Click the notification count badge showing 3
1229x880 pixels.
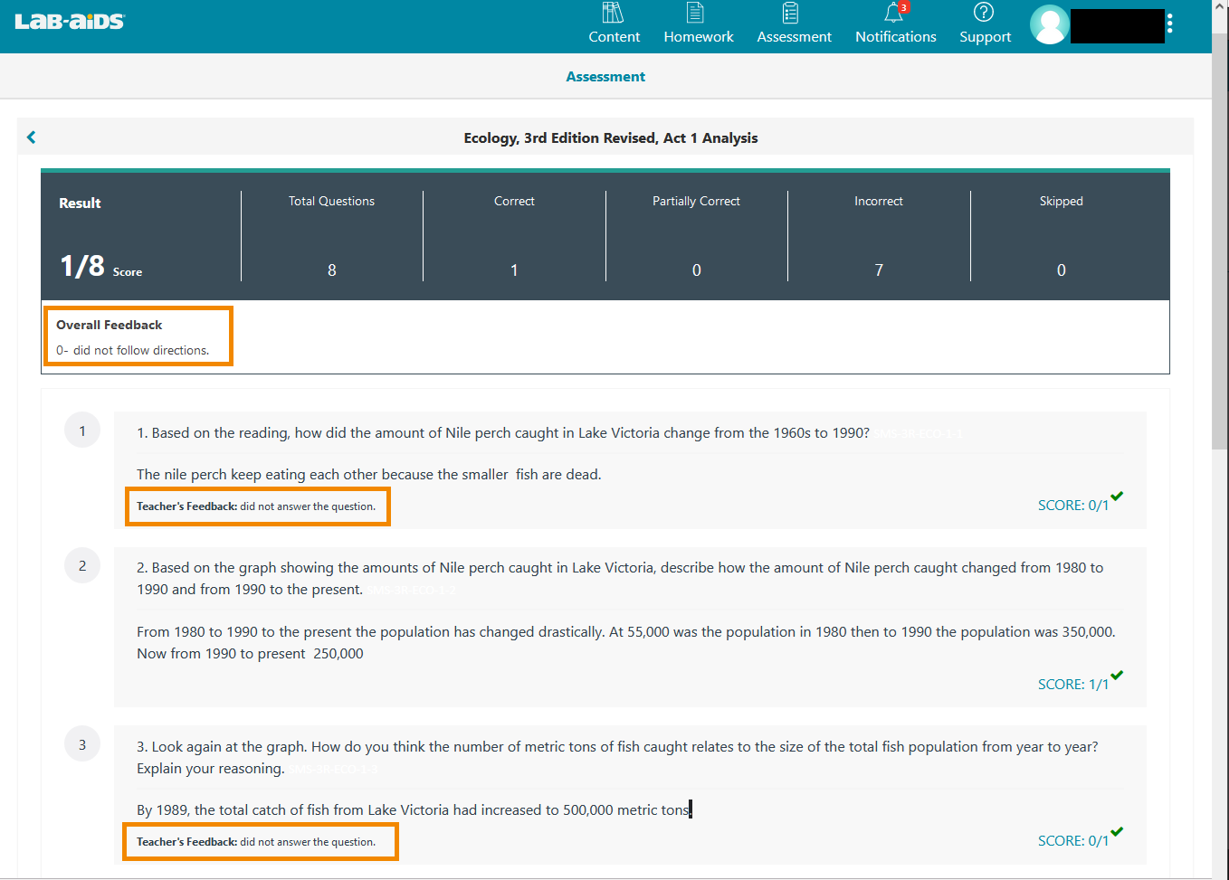click(x=902, y=5)
